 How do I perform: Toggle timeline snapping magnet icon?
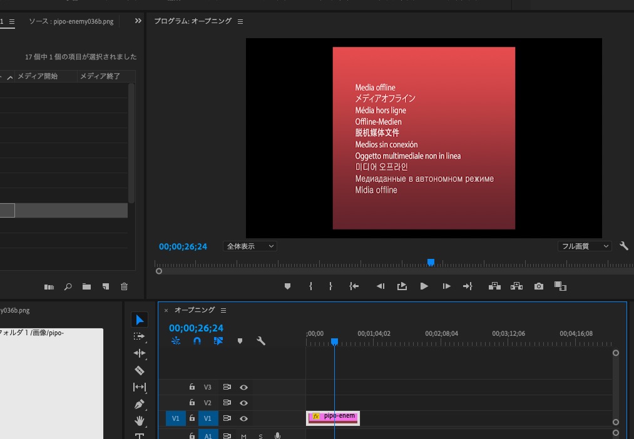click(197, 341)
